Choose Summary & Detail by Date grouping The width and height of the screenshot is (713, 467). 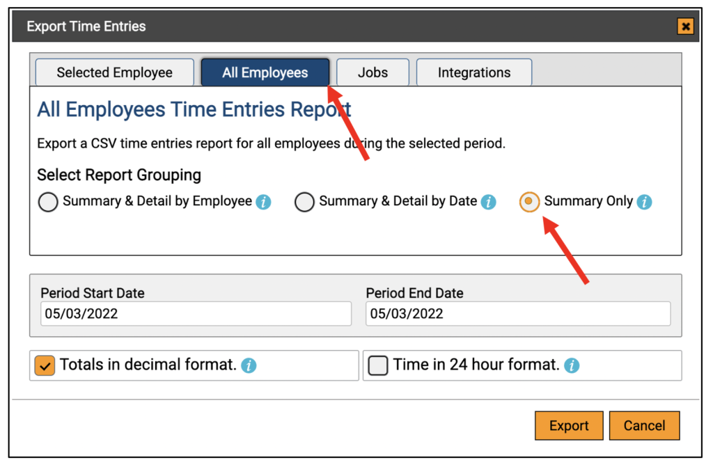click(x=304, y=203)
